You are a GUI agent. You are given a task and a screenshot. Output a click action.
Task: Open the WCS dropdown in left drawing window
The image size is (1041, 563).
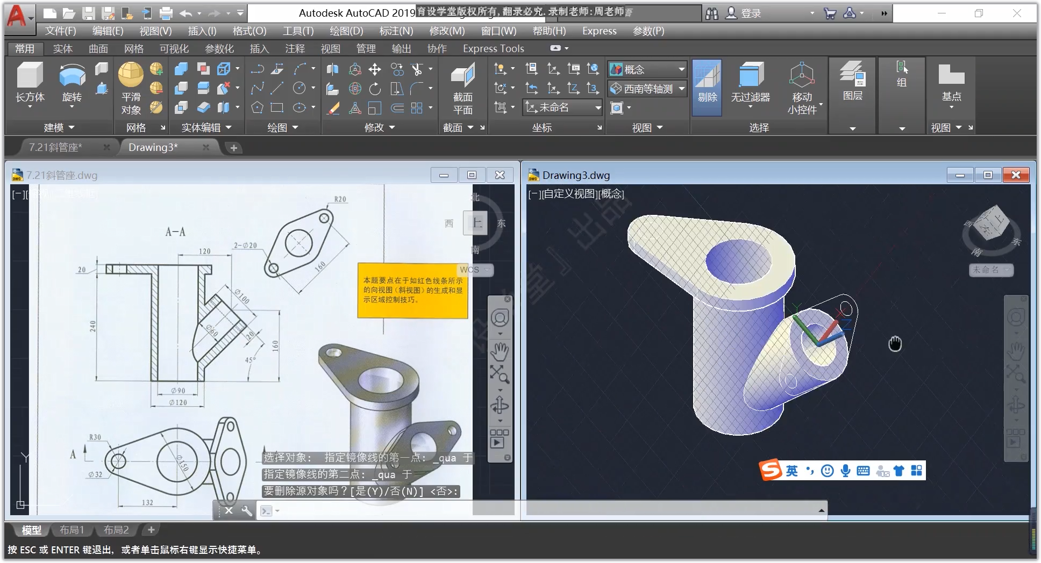coord(476,270)
